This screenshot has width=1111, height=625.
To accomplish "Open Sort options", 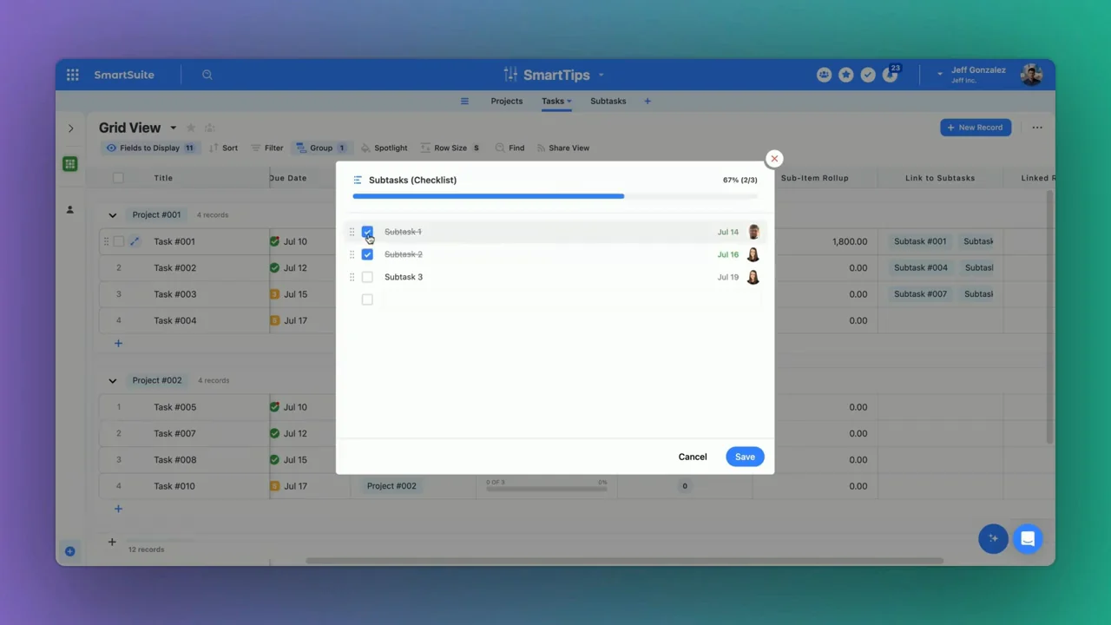I will 224,148.
